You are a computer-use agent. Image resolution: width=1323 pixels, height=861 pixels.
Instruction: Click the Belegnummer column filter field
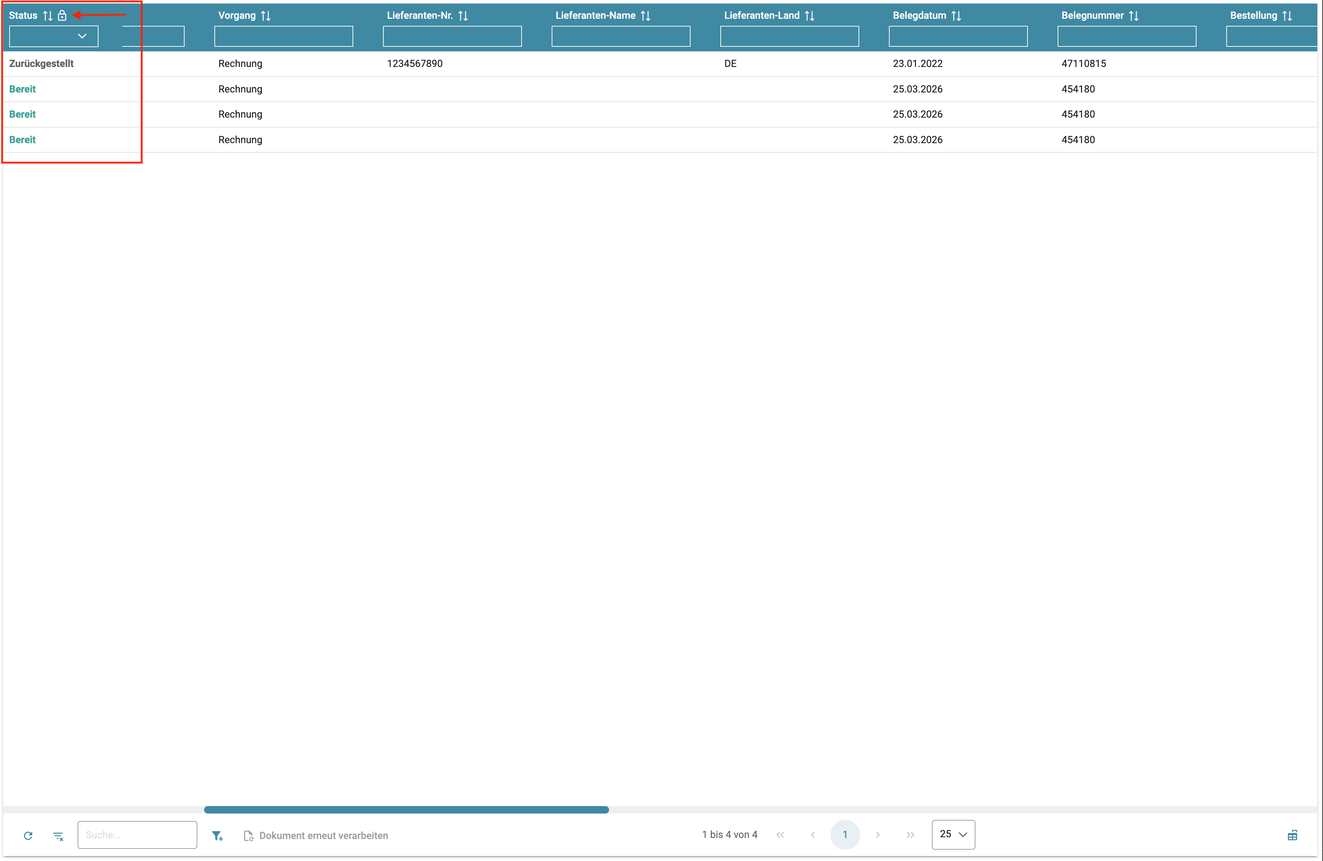point(1126,36)
